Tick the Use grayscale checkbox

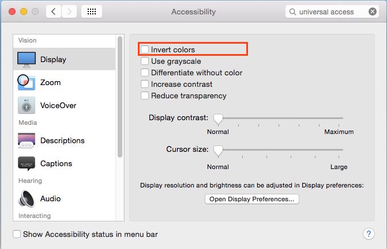point(145,61)
